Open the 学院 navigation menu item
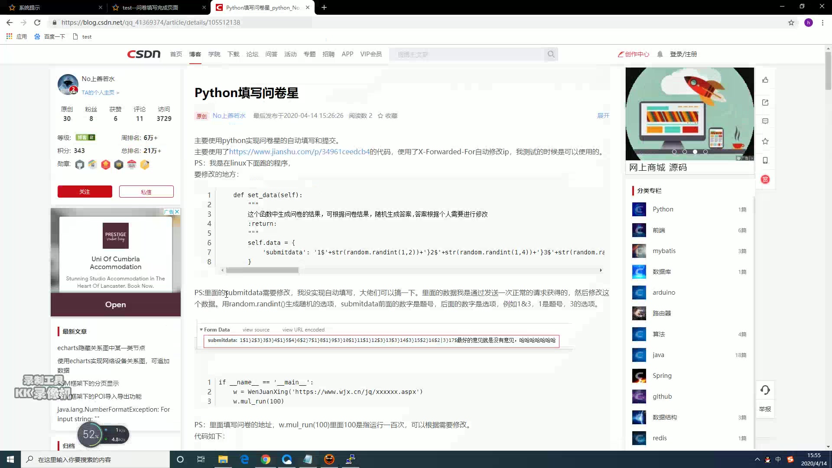The width and height of the screenshot is (832, 468). (214, 54)
